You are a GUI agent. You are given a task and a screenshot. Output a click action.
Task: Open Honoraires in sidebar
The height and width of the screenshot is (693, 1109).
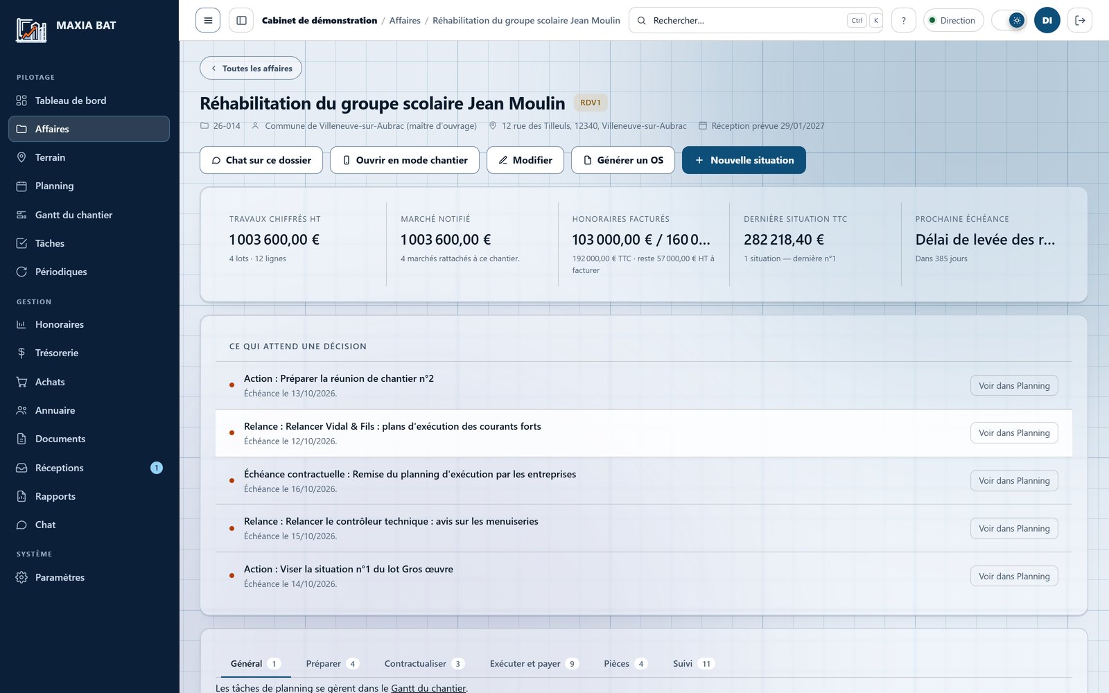(89, 324)
